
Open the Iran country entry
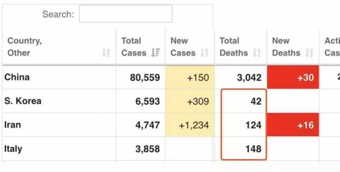[x=13, y=125]
